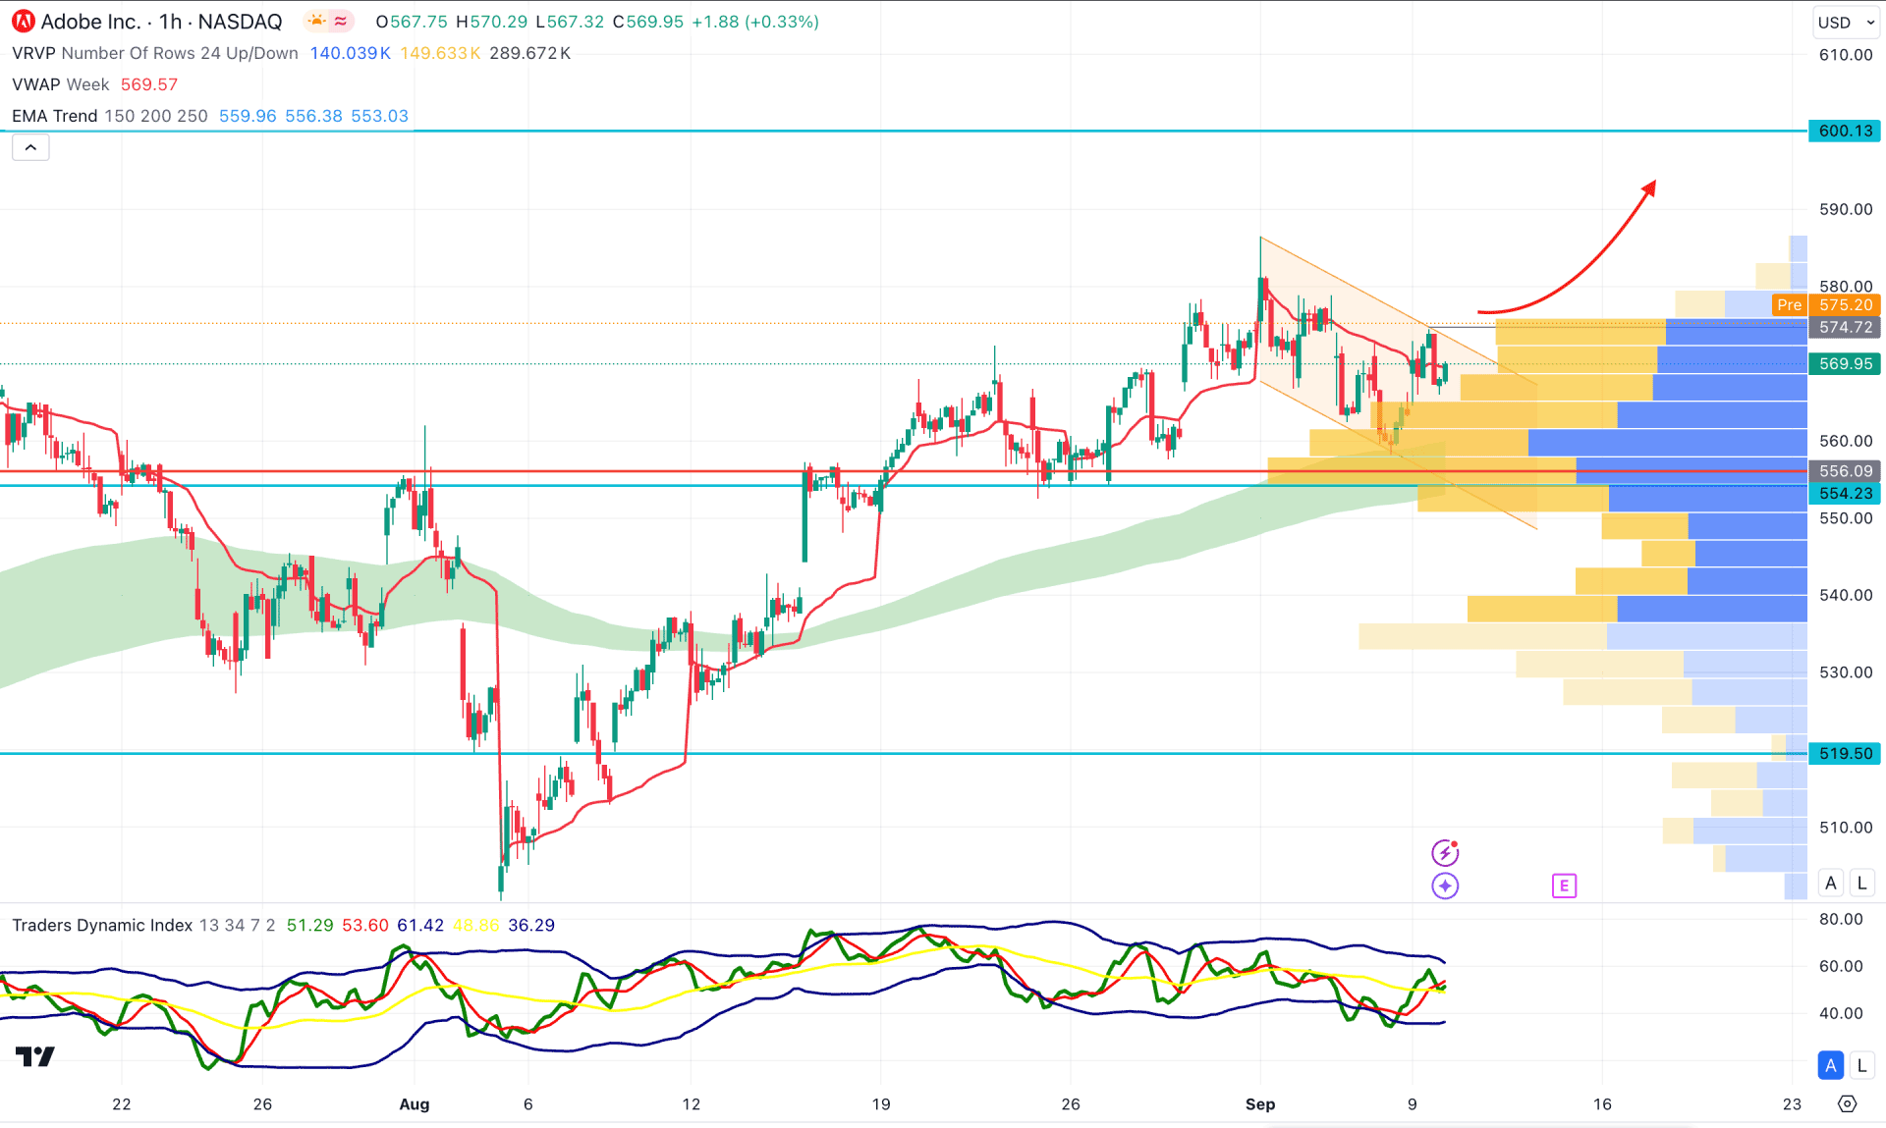
Task: Click the 600.13 price level label
Action: pyautogui.click(x=1845, y=131)
